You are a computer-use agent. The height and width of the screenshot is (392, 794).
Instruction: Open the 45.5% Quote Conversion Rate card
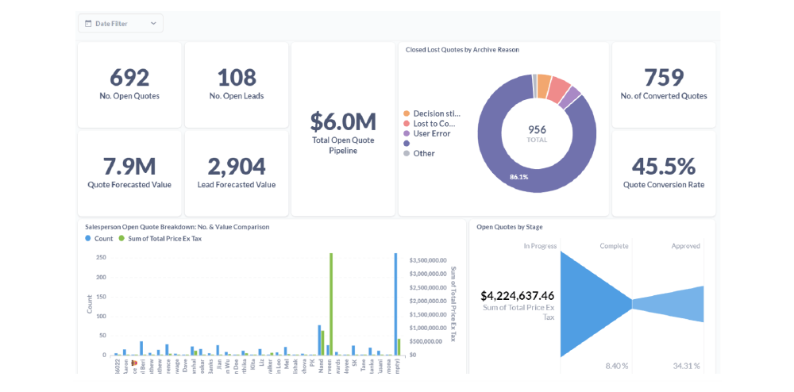coord(664,173)
